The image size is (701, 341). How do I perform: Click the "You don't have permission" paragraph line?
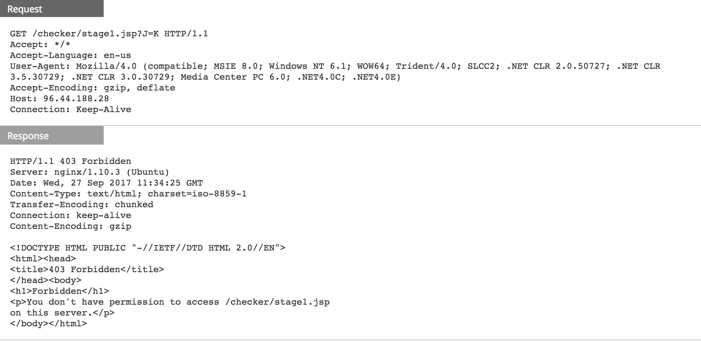(x=170, y=302)
